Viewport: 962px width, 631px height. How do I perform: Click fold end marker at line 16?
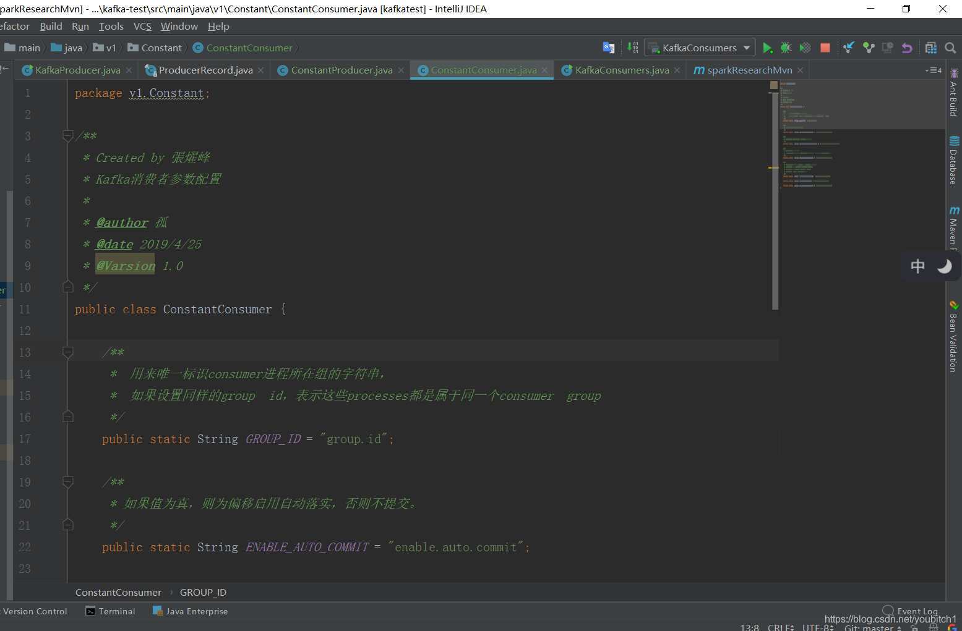68,417
